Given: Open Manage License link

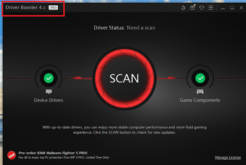Looking at the screenshot, I should coord(228,157).
